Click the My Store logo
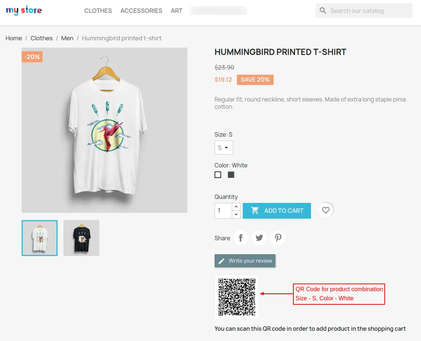This screenshot has height=341, width=421. [23, 11]
